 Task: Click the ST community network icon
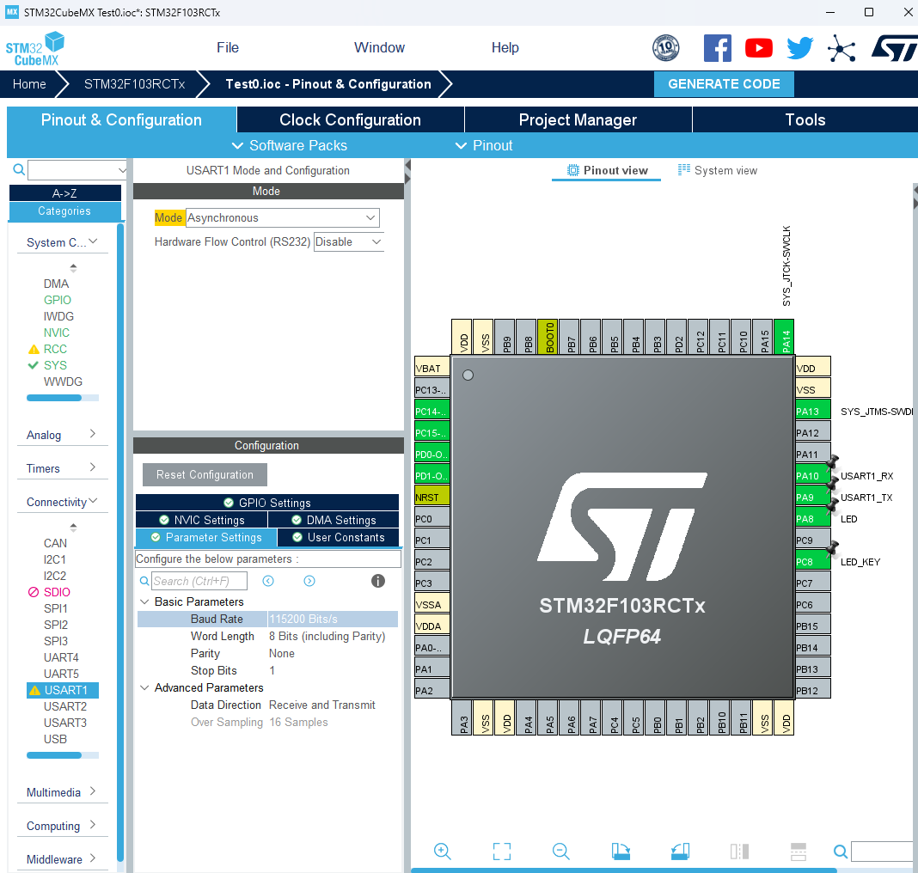[841, 48]
